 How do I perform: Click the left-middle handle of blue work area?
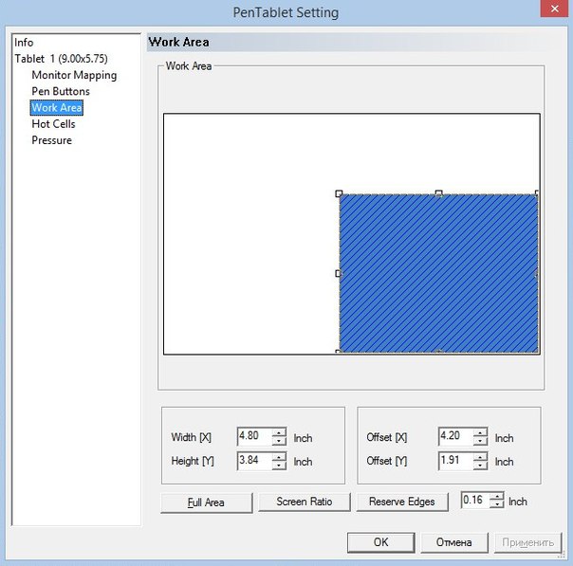[x=338, y=273]
